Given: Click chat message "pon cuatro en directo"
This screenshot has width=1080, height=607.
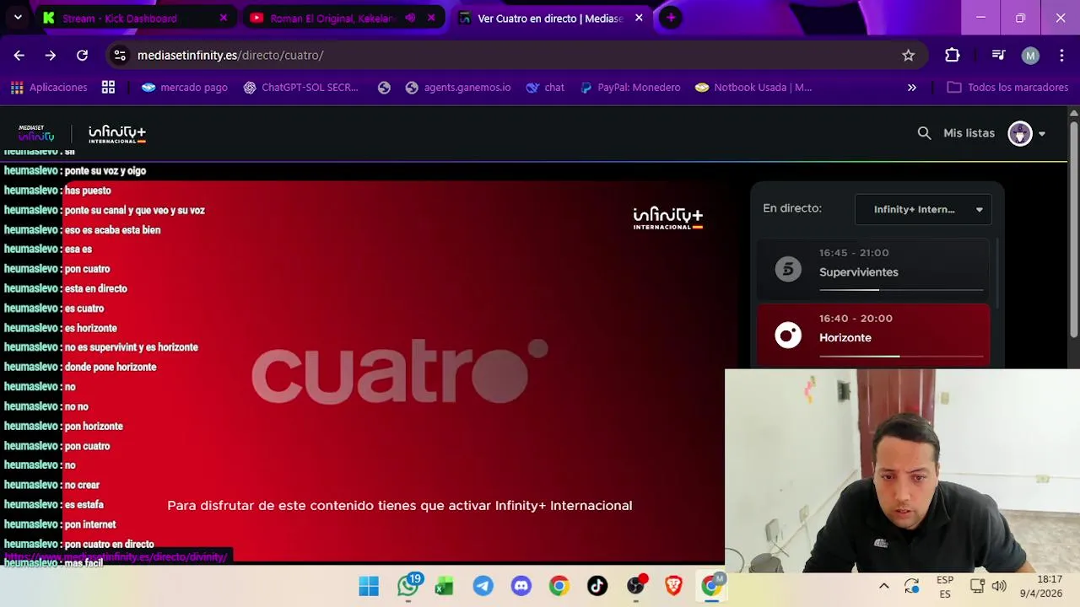Looking at the screenshot, I should 109,544.
